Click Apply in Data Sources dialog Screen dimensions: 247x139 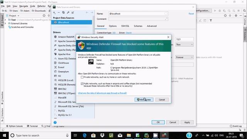tap(187, 122)
